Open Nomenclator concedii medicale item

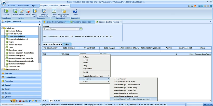21,61
